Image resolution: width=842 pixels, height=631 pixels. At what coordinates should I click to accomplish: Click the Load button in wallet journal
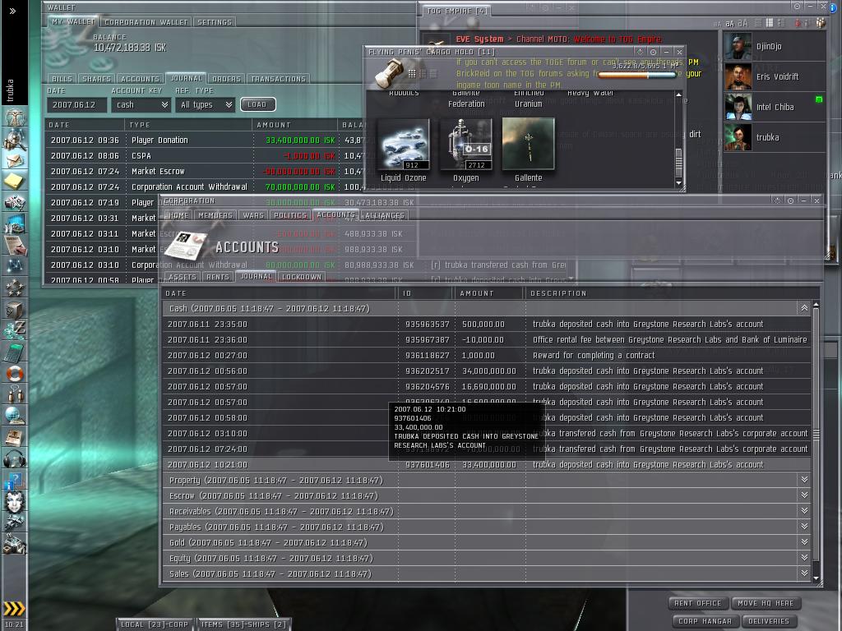[x=257, y=104]
